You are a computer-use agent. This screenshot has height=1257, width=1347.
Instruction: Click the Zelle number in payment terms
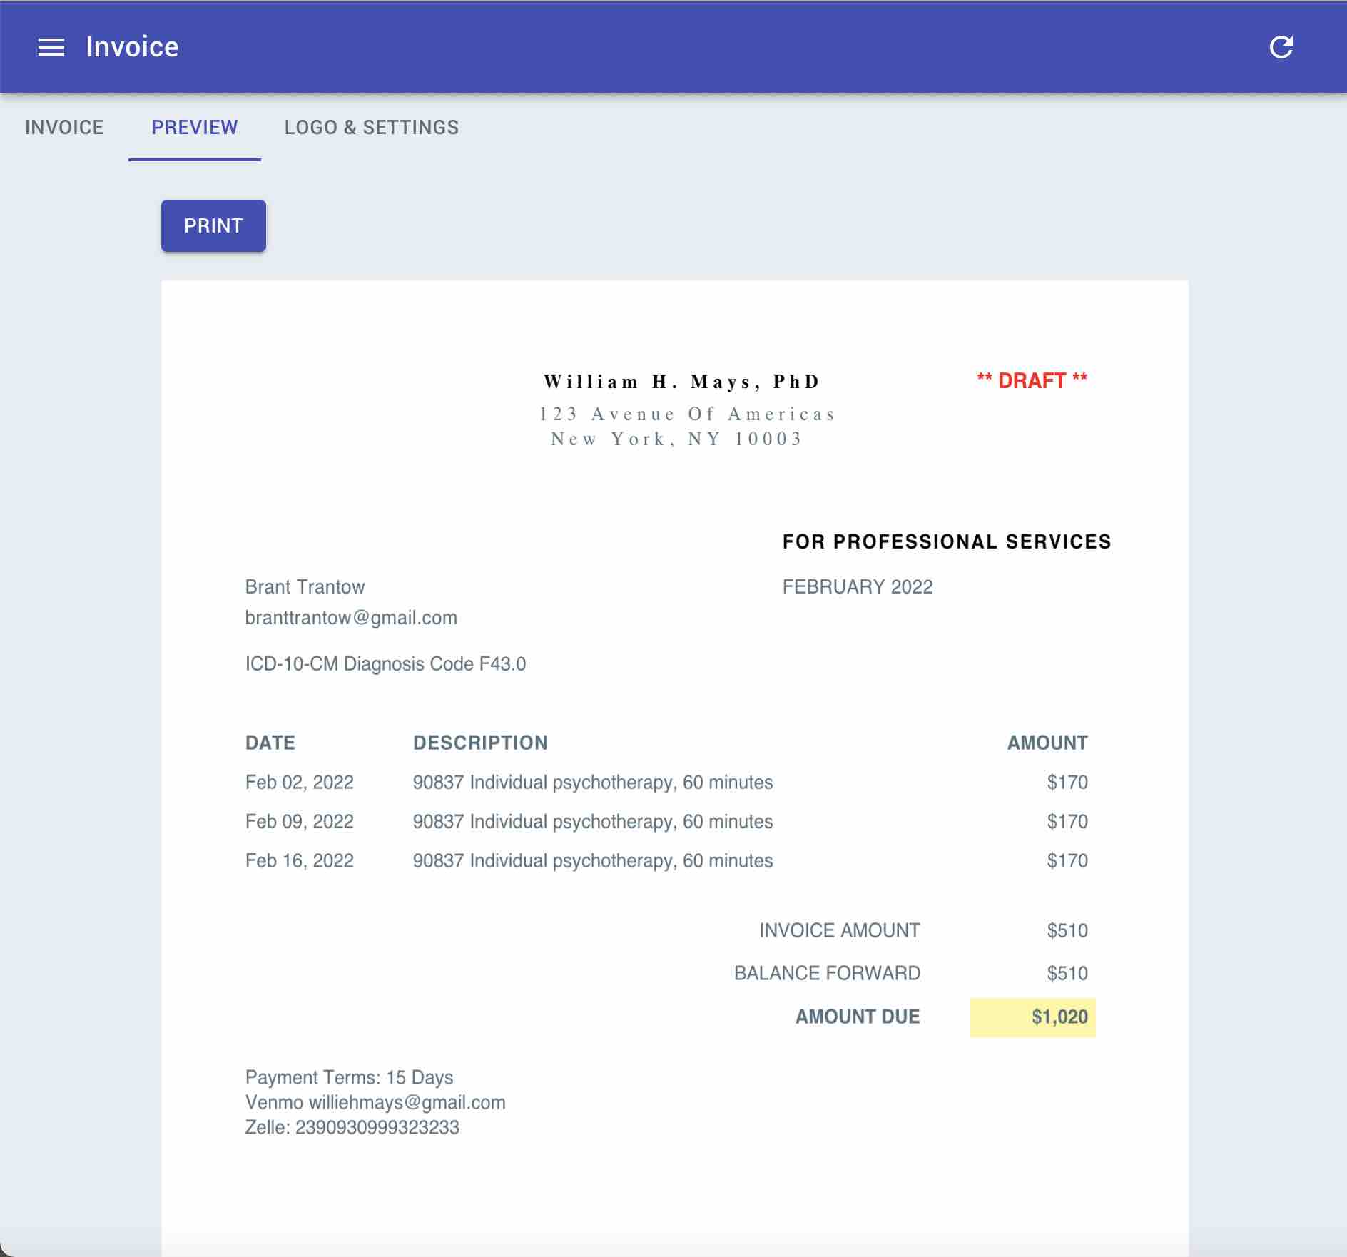coord(352,1127)
